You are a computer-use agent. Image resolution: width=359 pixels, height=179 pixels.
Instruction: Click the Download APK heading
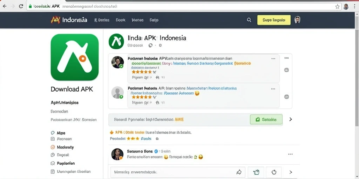(72, 89)
